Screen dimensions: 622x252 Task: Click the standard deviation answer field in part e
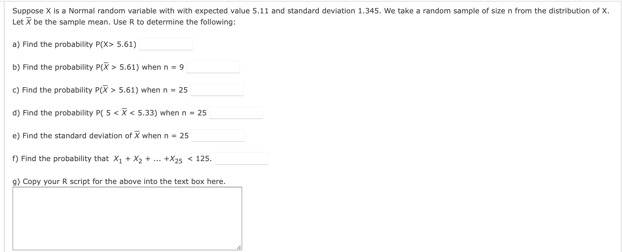click(218, 135)
